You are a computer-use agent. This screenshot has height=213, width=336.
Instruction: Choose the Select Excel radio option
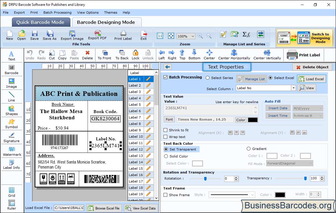pyautogui.click(x=271, y=78)
